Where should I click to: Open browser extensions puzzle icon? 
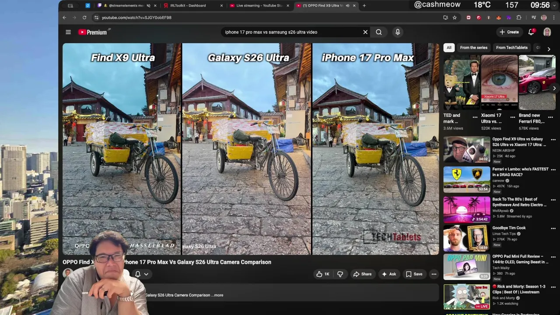519,17
